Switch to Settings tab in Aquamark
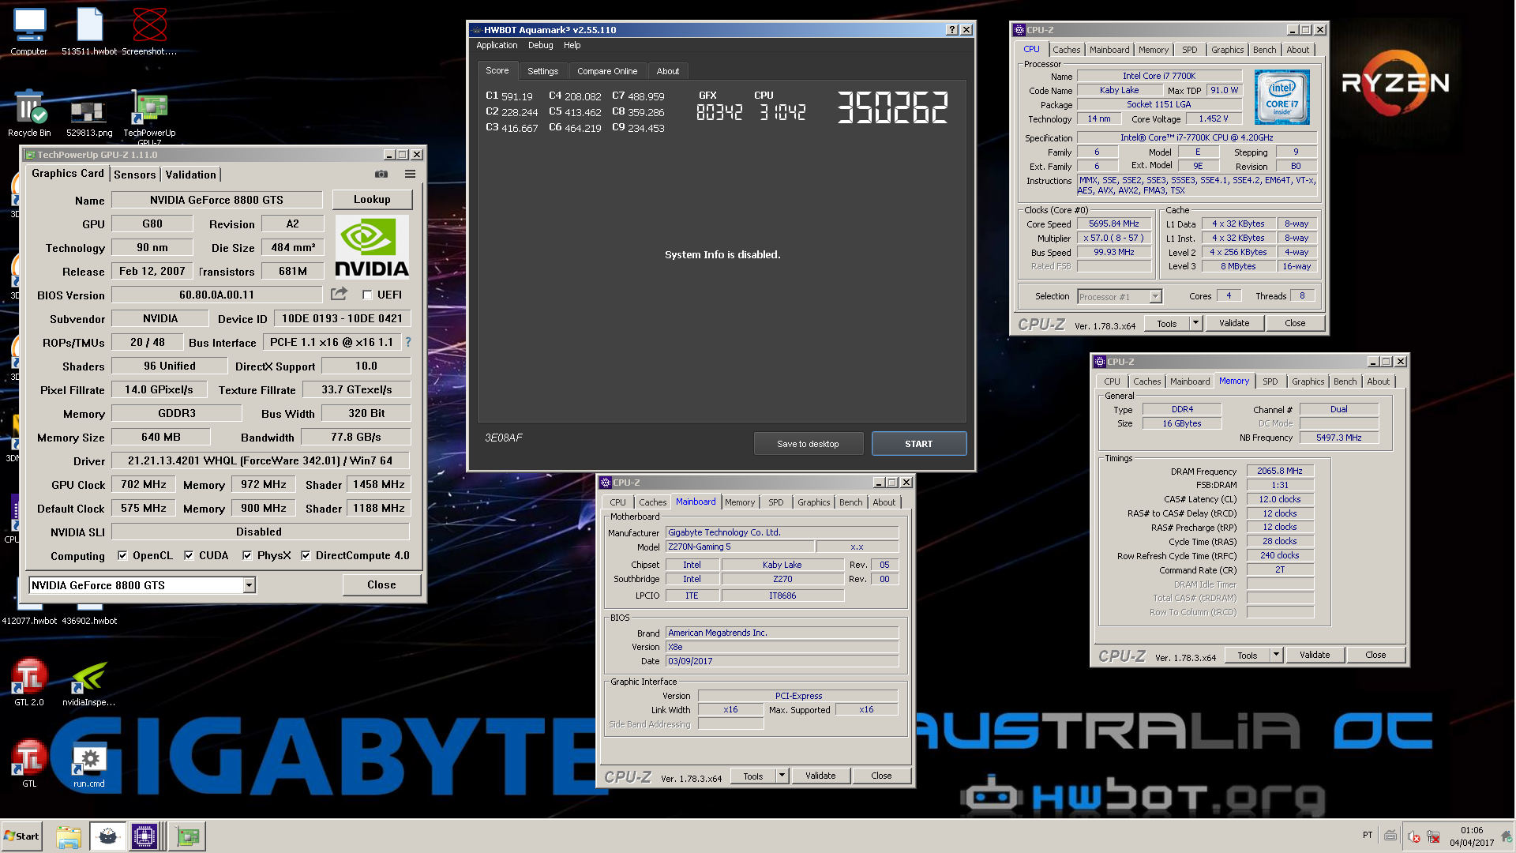Image resolution: width=1516 pixels, height=853 pixels. pos(542,71)
